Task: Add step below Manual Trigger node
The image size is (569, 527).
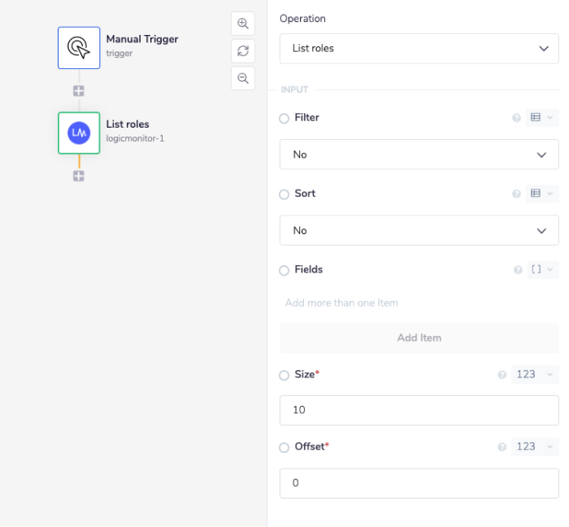Action: 79,91
